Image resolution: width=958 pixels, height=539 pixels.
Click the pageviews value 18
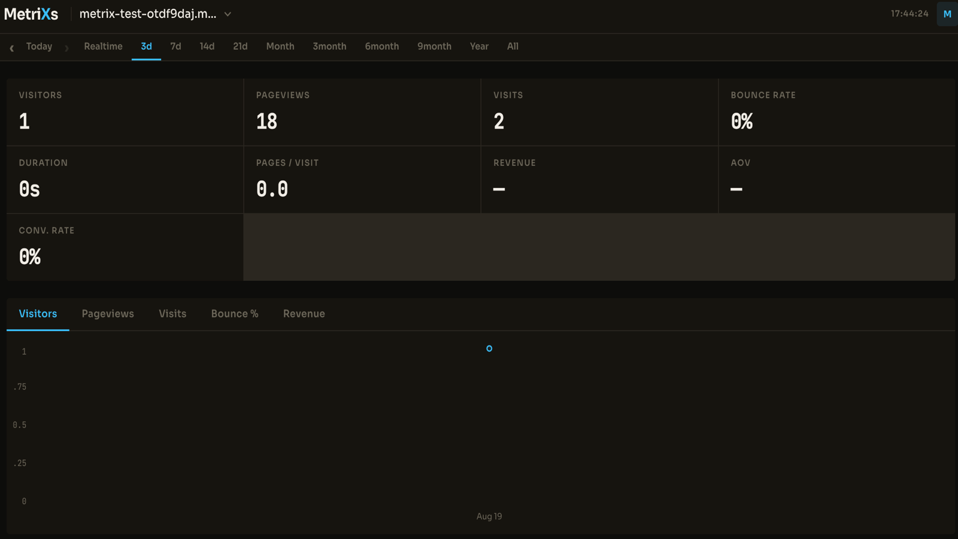point(267,122)
